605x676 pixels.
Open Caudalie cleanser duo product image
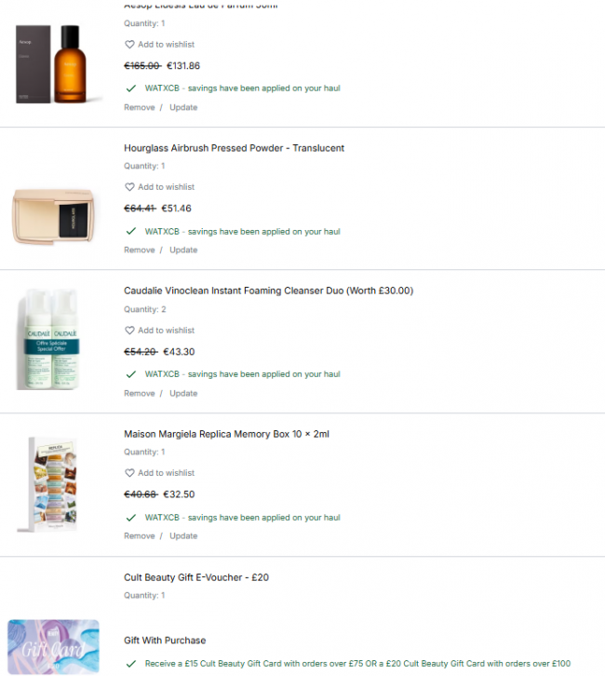point(48,339)
